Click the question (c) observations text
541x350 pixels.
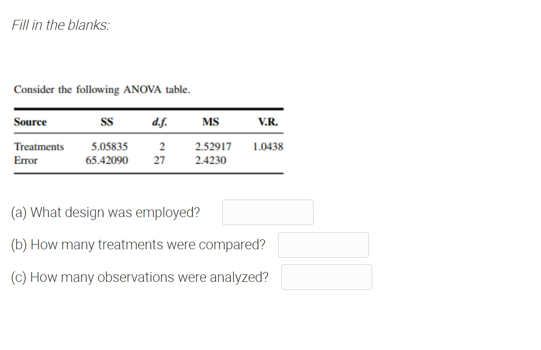[x=140, y=277]
